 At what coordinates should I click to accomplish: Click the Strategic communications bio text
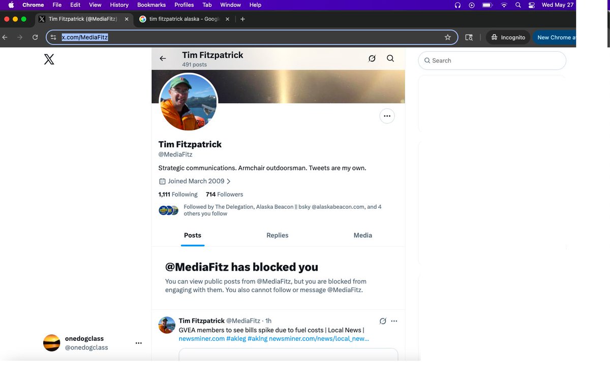[262, 168]
